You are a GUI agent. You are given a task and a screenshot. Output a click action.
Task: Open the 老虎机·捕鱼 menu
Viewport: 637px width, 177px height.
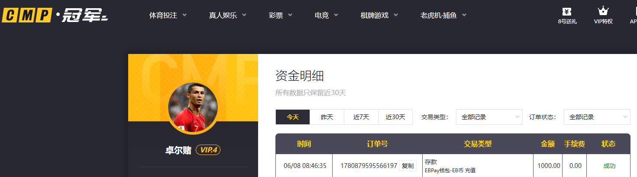pos(438,16)
